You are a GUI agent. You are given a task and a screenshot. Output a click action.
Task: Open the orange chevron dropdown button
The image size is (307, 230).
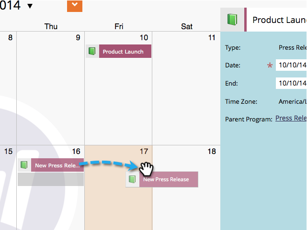[75, 6]
